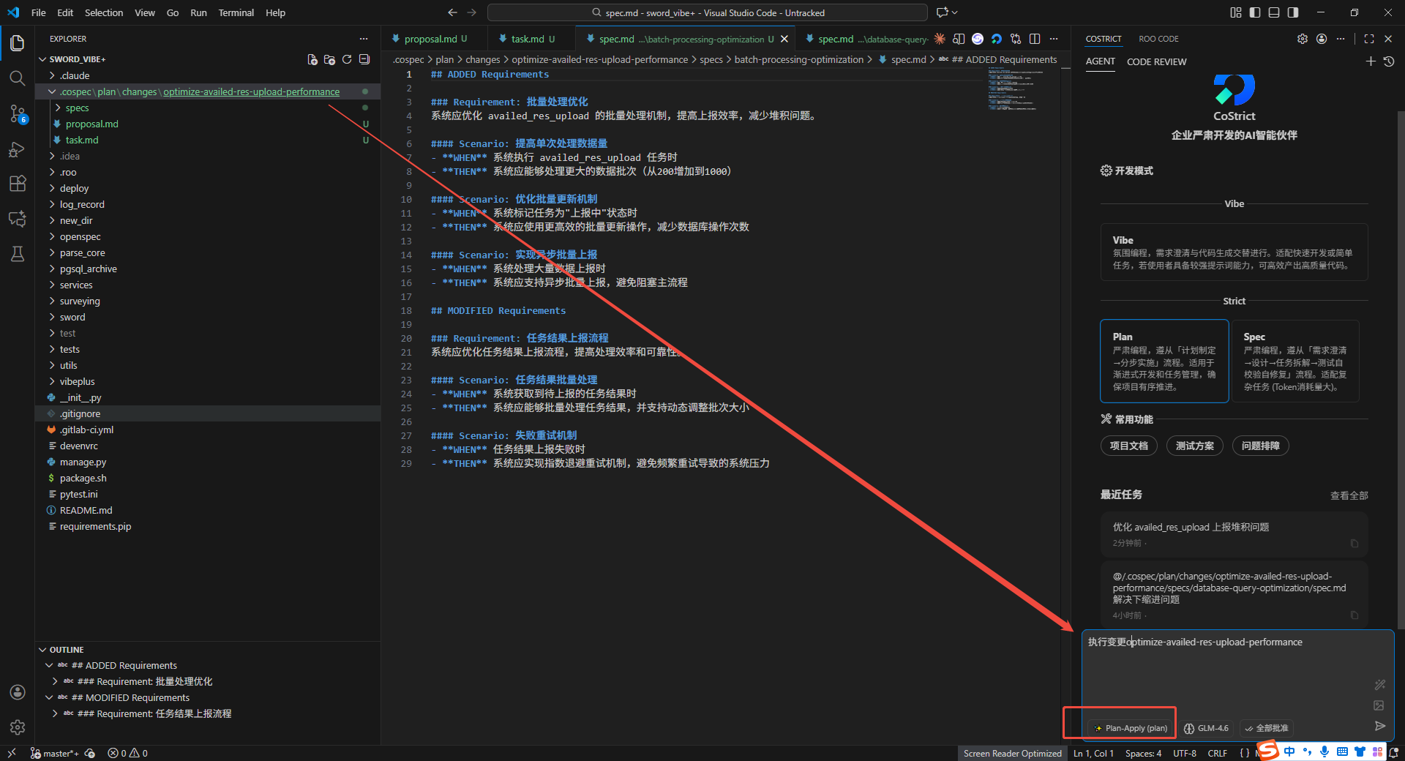Image resolution: width=1405 pixels, height=761 pixels.
Task: Click the enhance prompt wand icon
Action: click(x=1379, y=685)
